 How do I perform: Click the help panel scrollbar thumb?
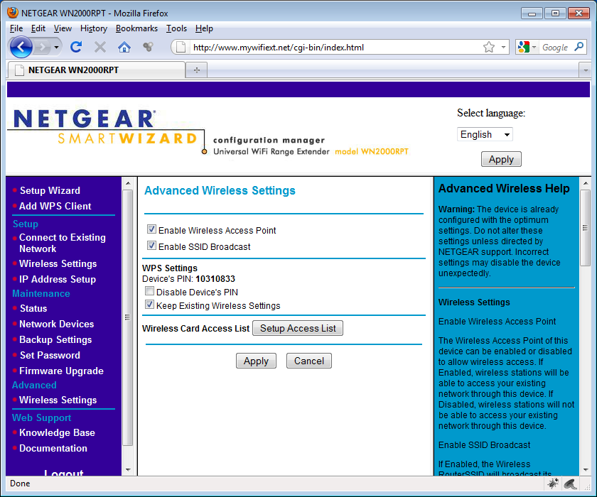585,228
